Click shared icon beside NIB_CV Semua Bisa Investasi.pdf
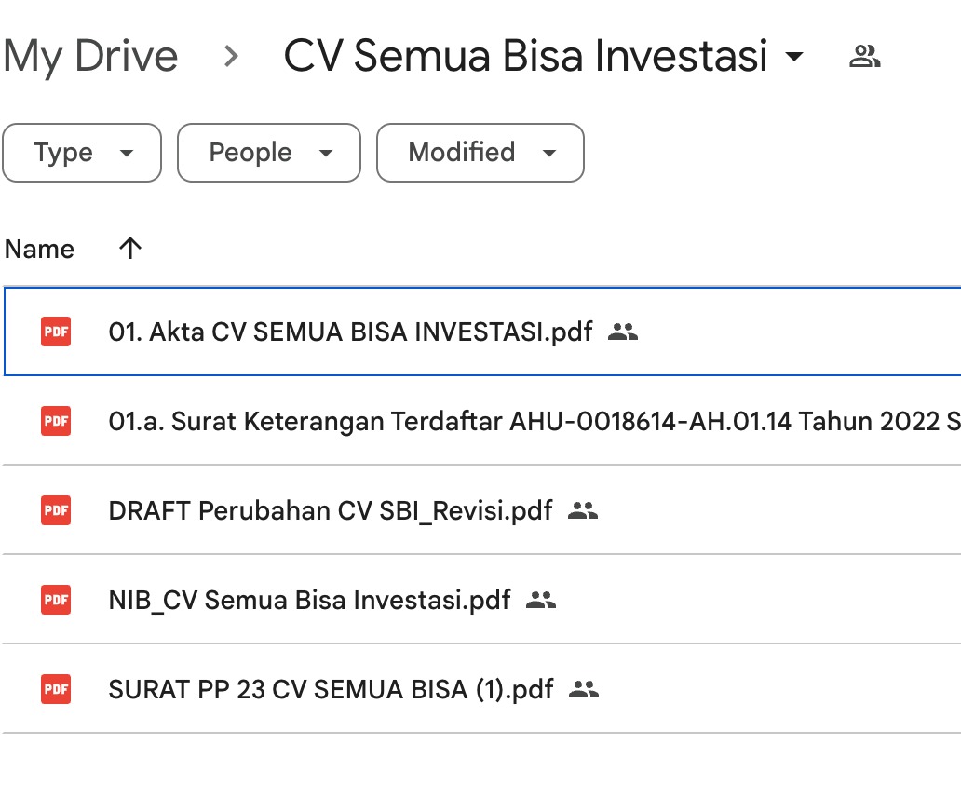 click(x=540, y=600)
